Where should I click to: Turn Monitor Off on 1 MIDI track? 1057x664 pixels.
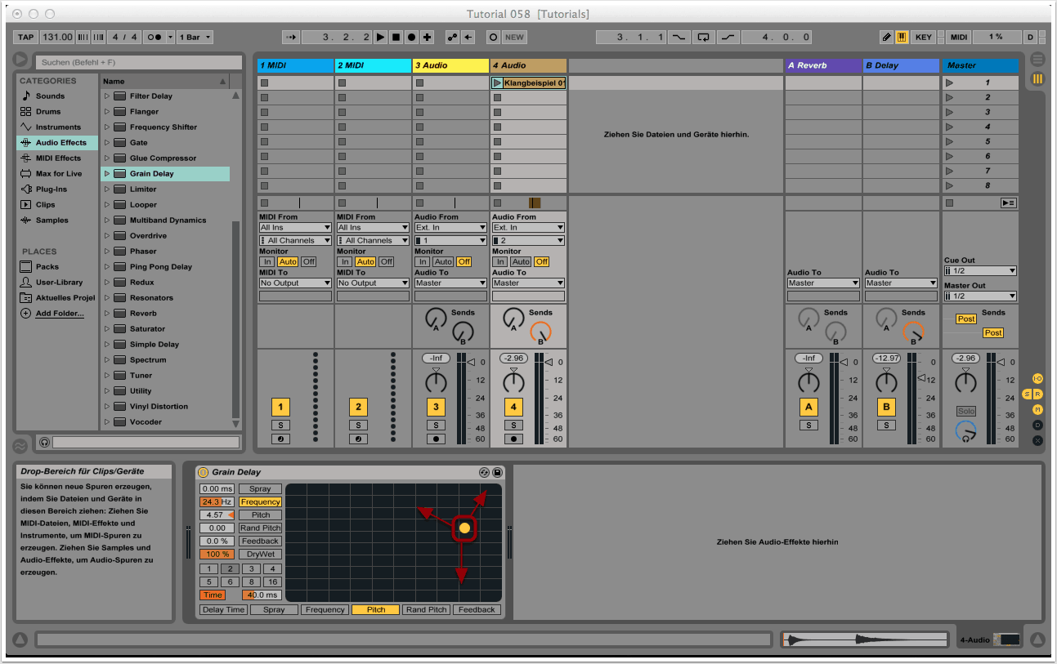tap(308, 261)
